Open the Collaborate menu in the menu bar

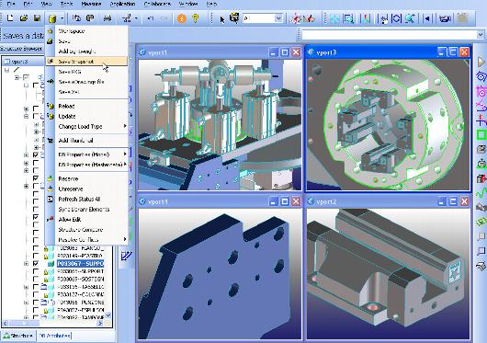click(x=157, y=4)
